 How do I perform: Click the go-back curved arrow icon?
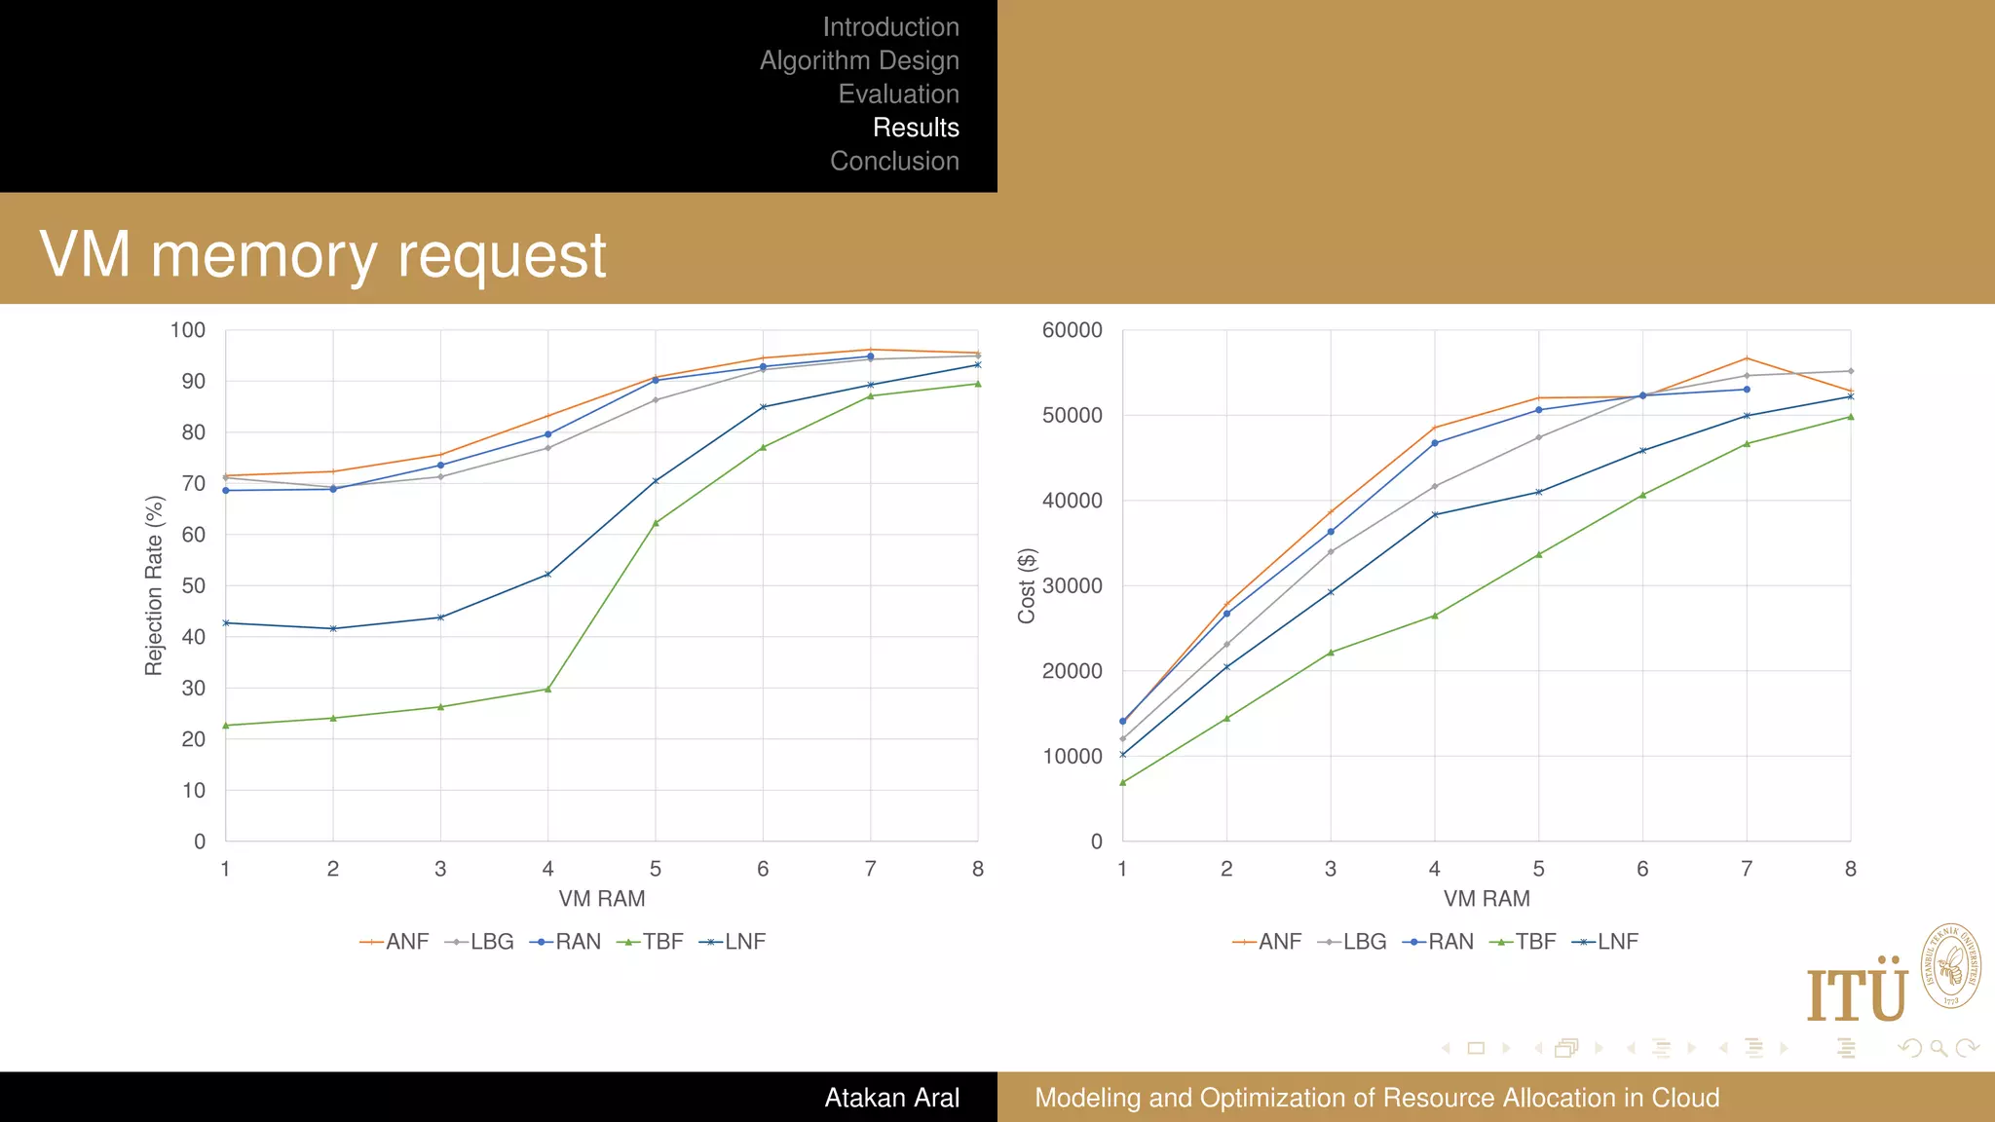(1910, 1048)
